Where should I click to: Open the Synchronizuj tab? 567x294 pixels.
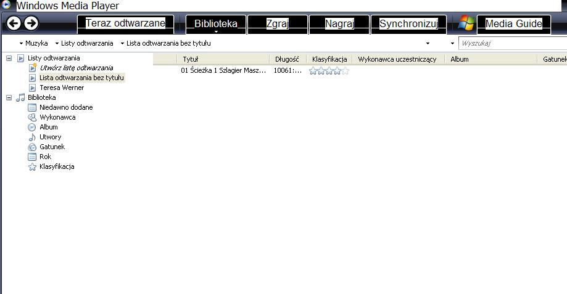click(x=408, y=24)
